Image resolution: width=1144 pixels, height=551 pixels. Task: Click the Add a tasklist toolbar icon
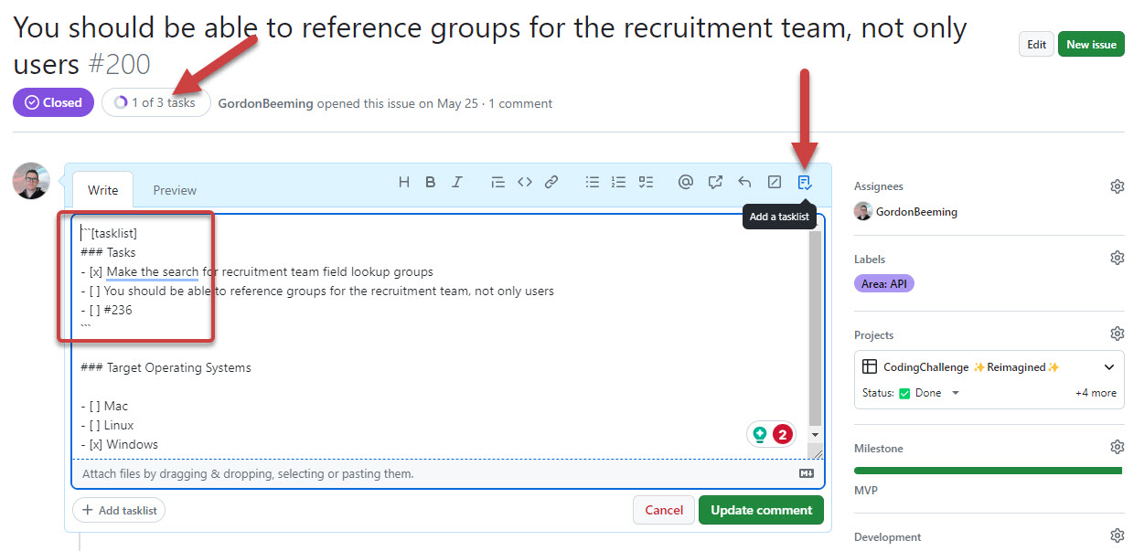(804, 182)
